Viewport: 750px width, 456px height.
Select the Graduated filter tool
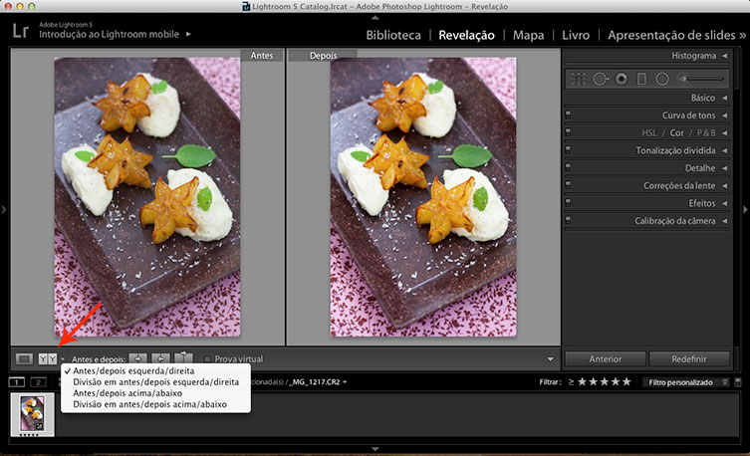(x=641, y=78)
